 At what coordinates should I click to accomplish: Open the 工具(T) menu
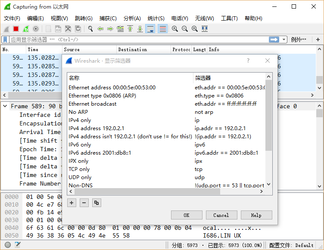tap(229, 18)
